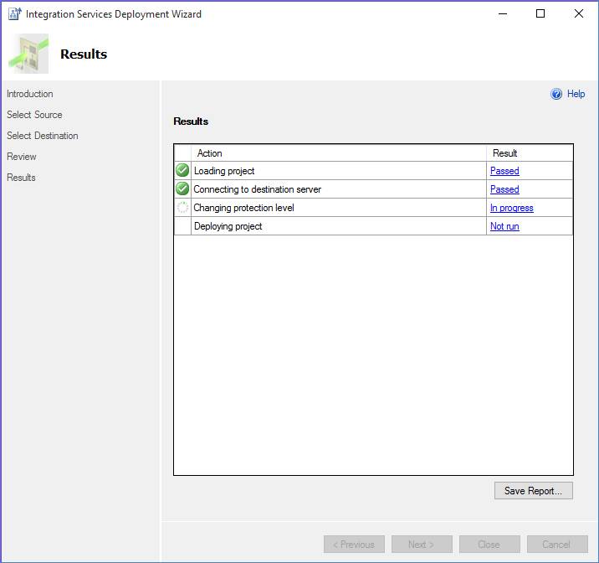Select the Changing protection level text

243,208
